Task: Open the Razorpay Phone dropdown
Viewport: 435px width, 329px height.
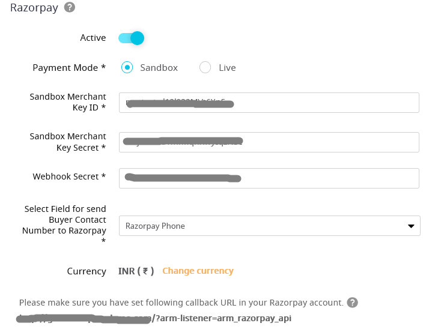Action: 269,226
